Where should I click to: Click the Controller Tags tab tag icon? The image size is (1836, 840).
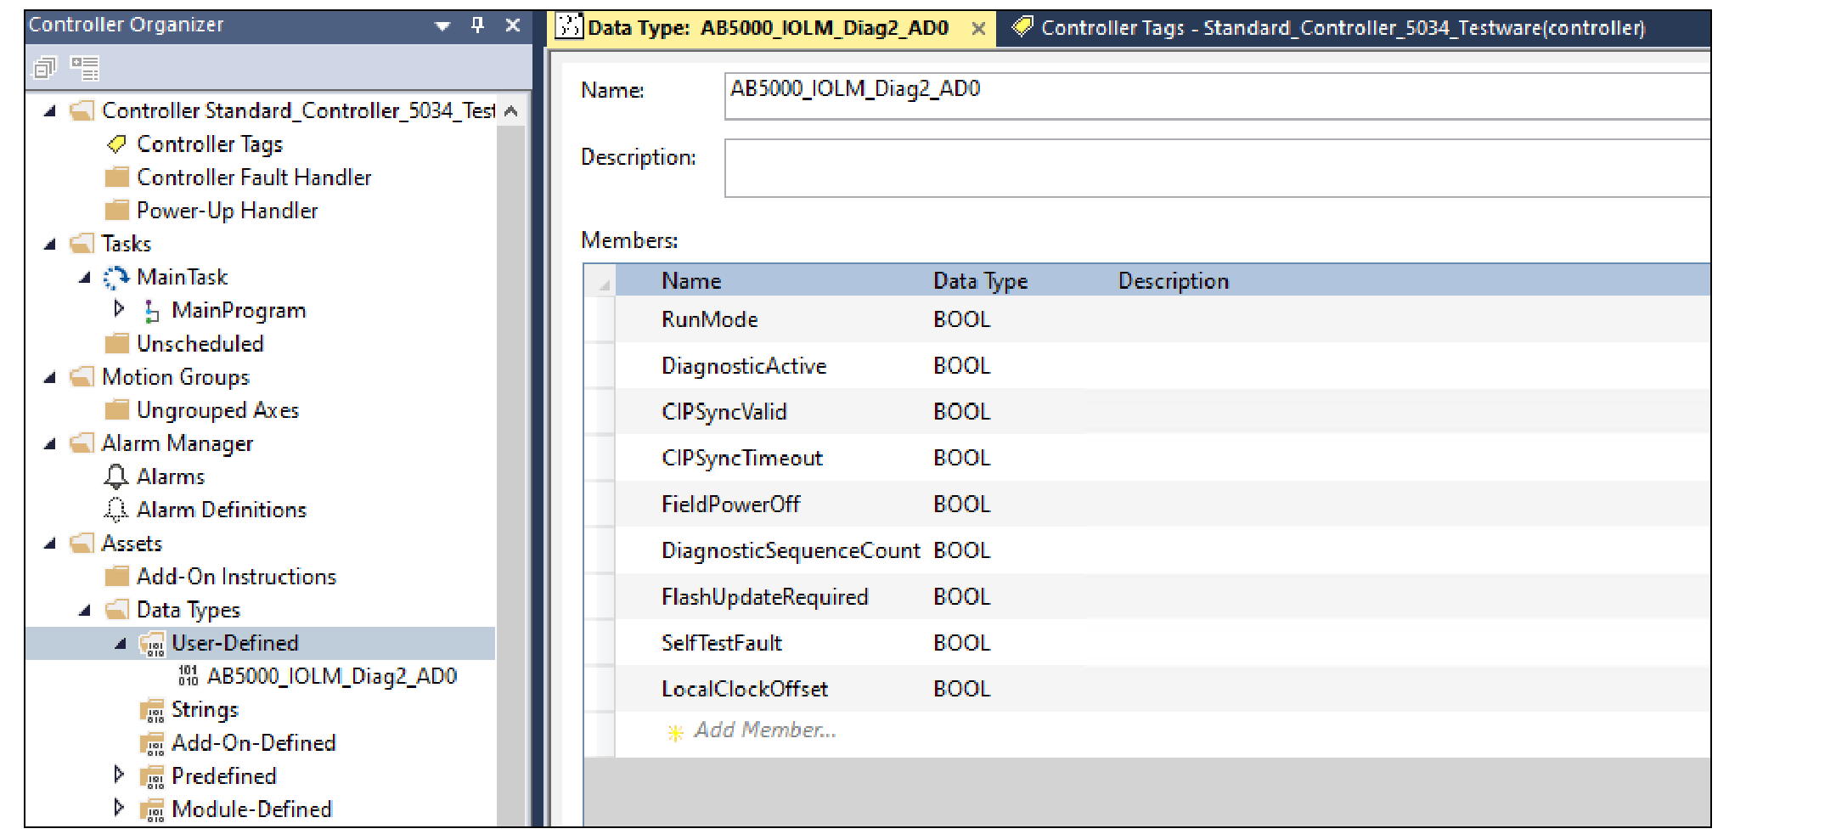(1022, 27)
